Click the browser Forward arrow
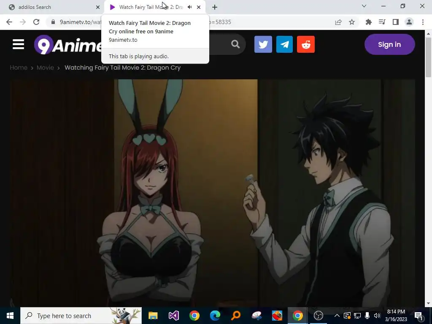 click(23, 22)
